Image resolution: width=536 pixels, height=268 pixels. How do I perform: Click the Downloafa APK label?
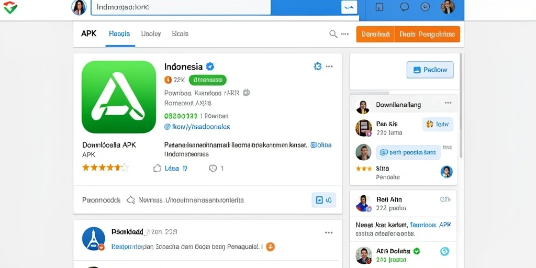click(109, 145)
